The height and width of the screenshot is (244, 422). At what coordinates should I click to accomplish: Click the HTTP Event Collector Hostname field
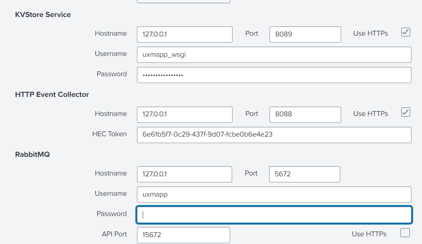click(184, 115)
